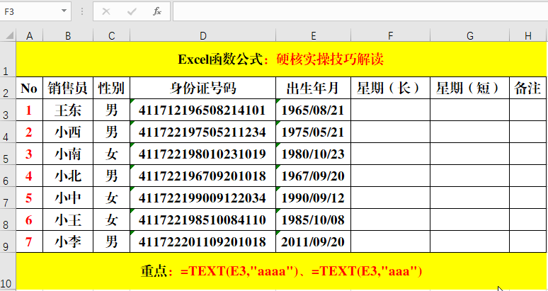
Task: Select the cell with name '小西'
Action: pos(68,132)
